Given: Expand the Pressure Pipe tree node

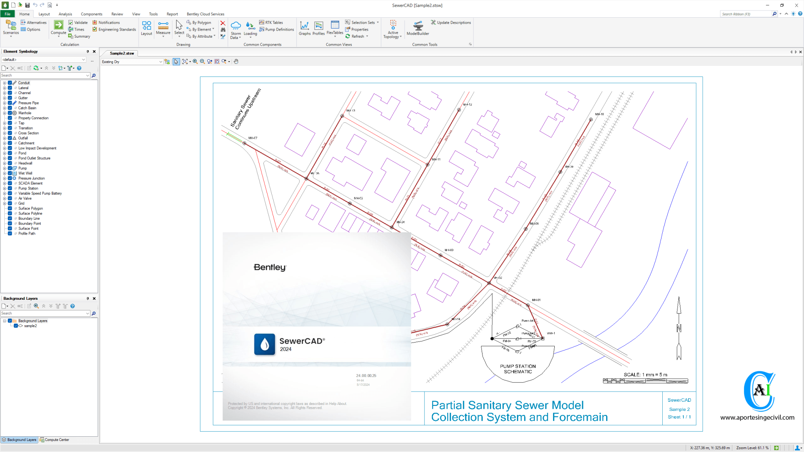Looking at the screenshot, I should [4, 103].
